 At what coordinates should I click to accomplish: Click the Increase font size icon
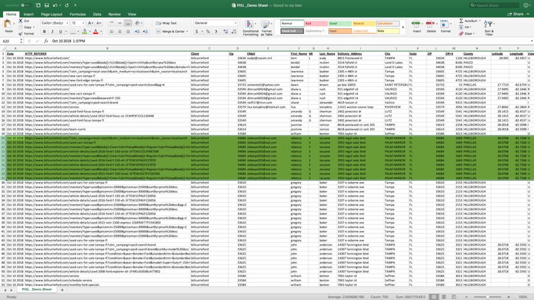(x=90, y=23)
